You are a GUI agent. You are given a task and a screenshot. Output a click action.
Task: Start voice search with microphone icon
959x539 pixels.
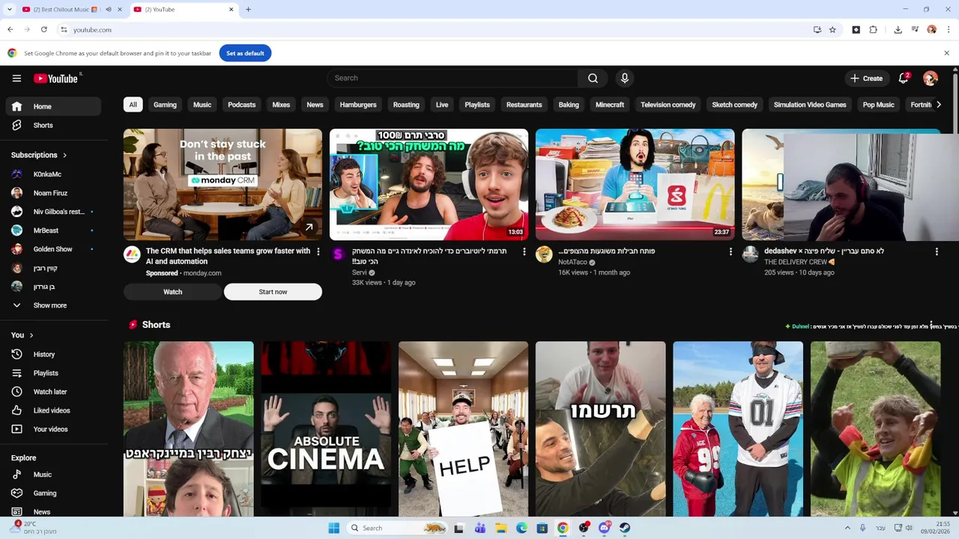624,78
